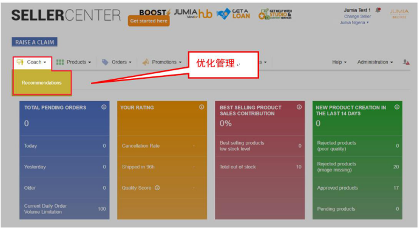The height and width of the screenshot is (229, 420).
Task: Click the Today pending orders row
Action: [64, 146]
